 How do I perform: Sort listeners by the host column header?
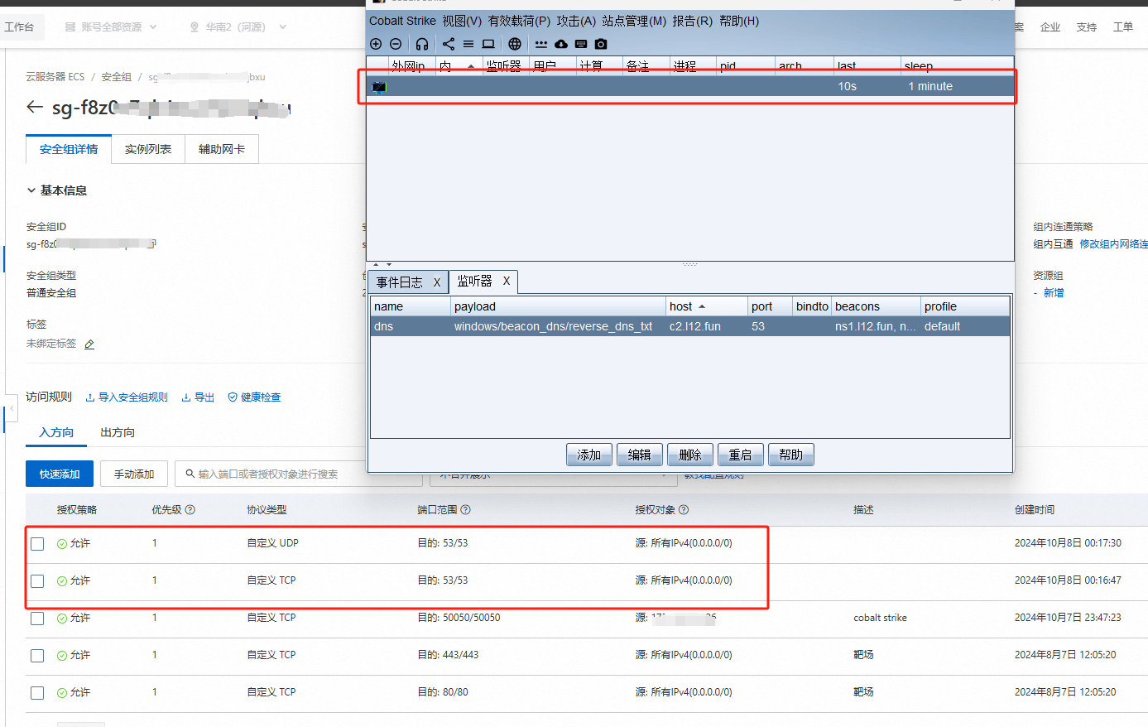[x=708, y=306]
